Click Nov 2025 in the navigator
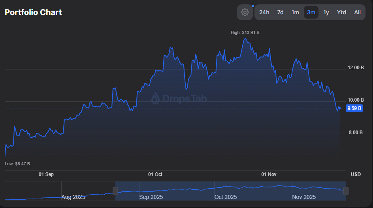373x208 pixels. [303, 197]
